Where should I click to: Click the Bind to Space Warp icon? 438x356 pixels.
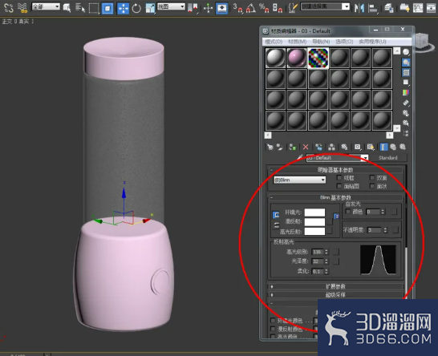pos(22,8)
